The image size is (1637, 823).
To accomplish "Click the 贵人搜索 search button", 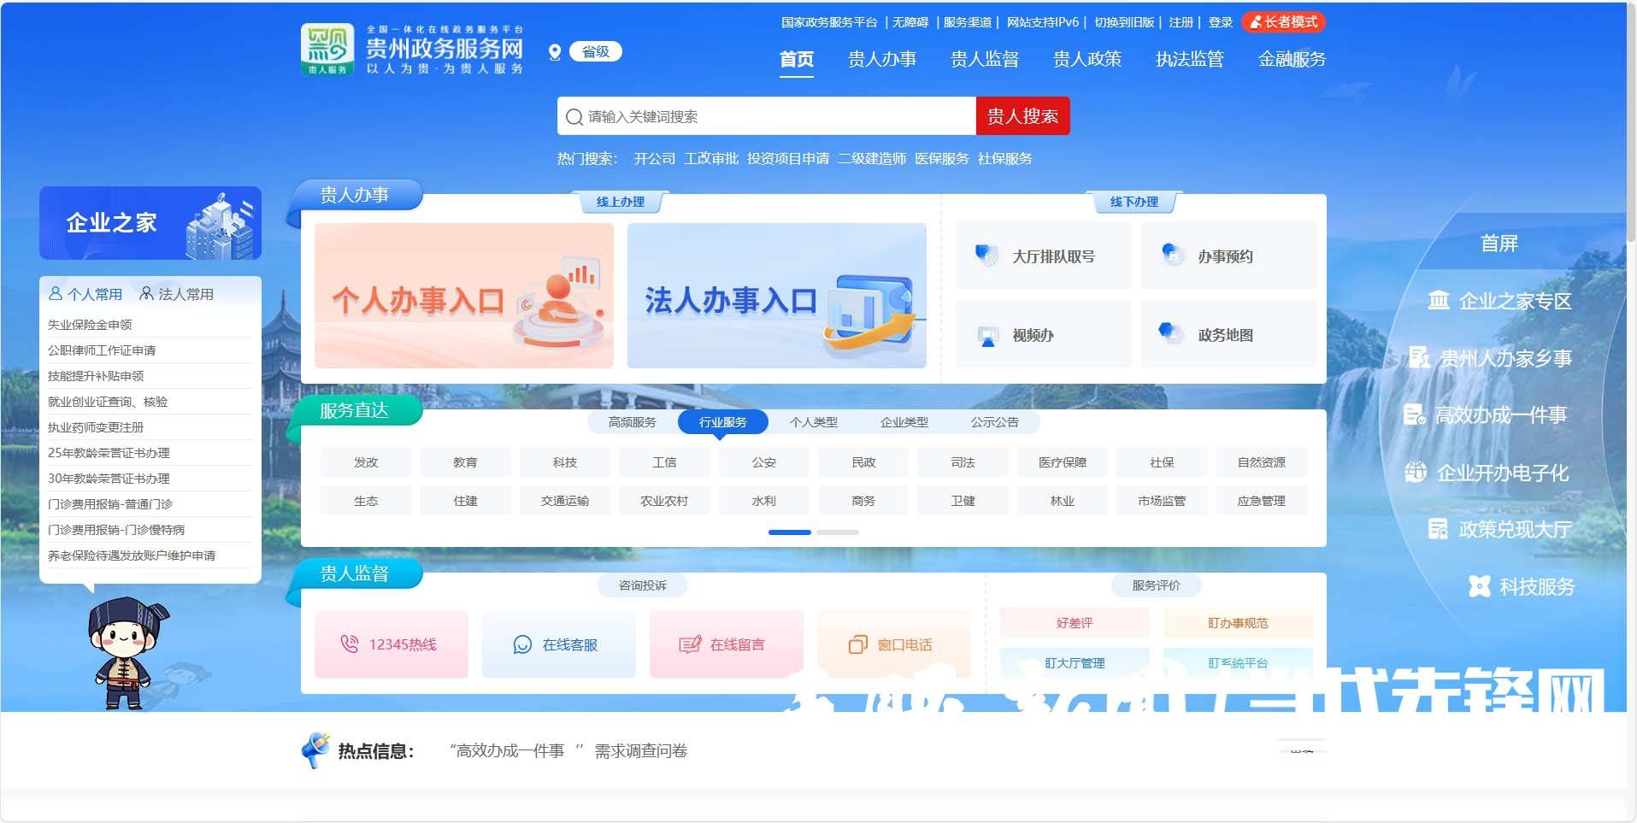I will click(1023, 116).
